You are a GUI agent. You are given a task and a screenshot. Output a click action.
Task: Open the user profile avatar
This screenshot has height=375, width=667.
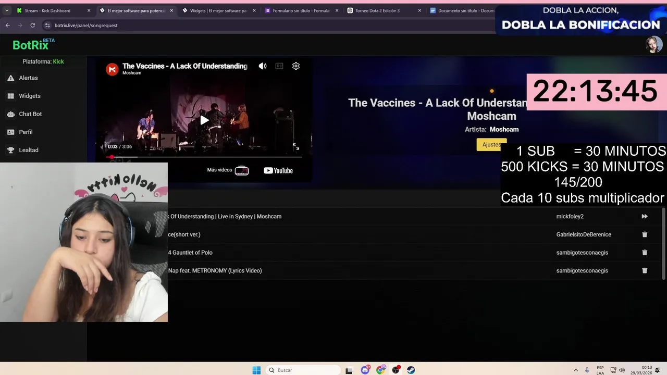(x=654, y=45)
